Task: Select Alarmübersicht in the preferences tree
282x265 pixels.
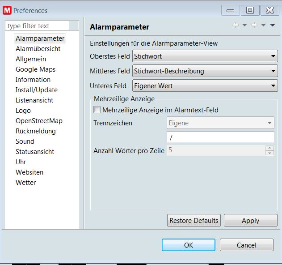Action: (x=38, y=49)
